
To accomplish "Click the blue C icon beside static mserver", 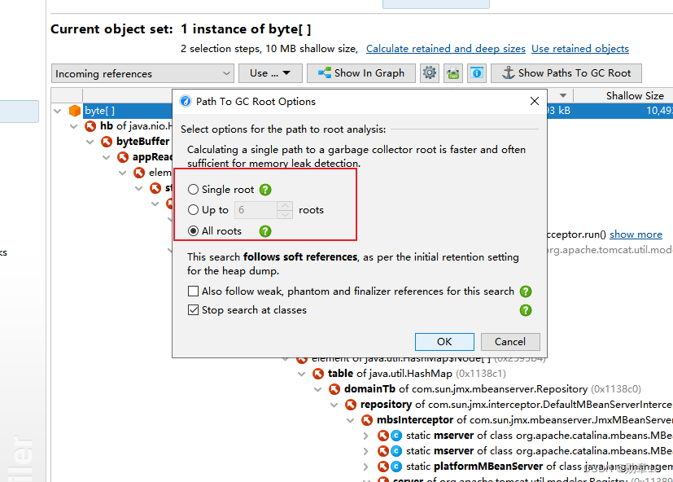I will pyautogui.click(x=397, y=435).
